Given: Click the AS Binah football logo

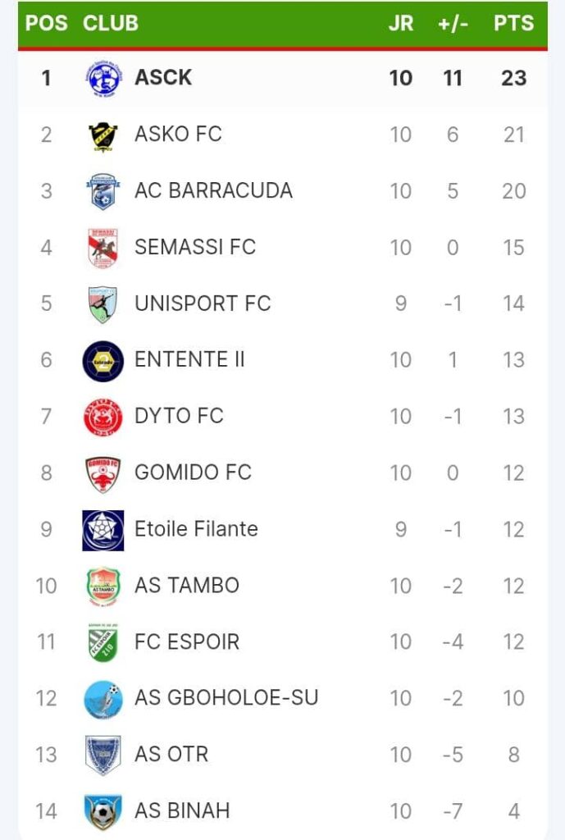Looking at the screenshot, I should pos(103,812).
